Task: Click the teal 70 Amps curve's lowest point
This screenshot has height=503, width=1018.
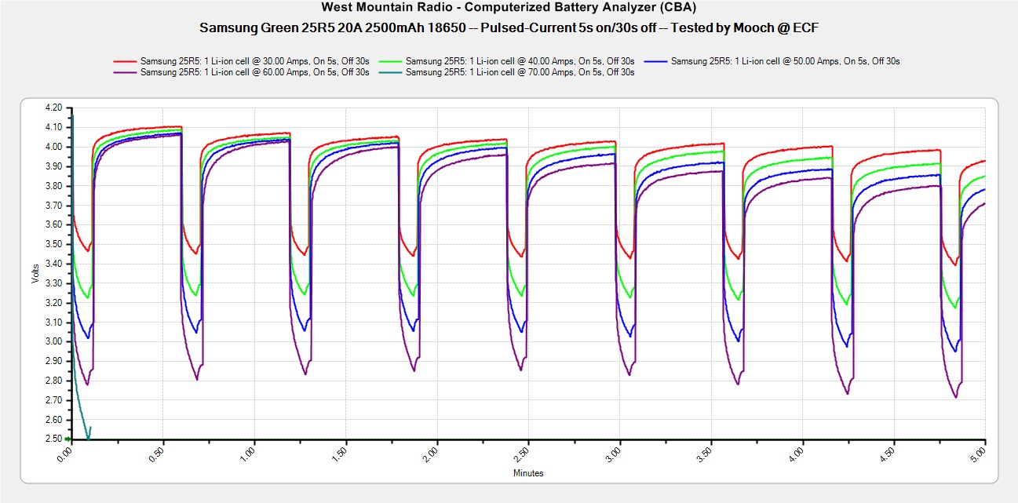Action: 88,438
